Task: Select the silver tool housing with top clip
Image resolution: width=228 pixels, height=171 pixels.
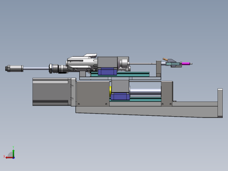Action: coord(82,63)
